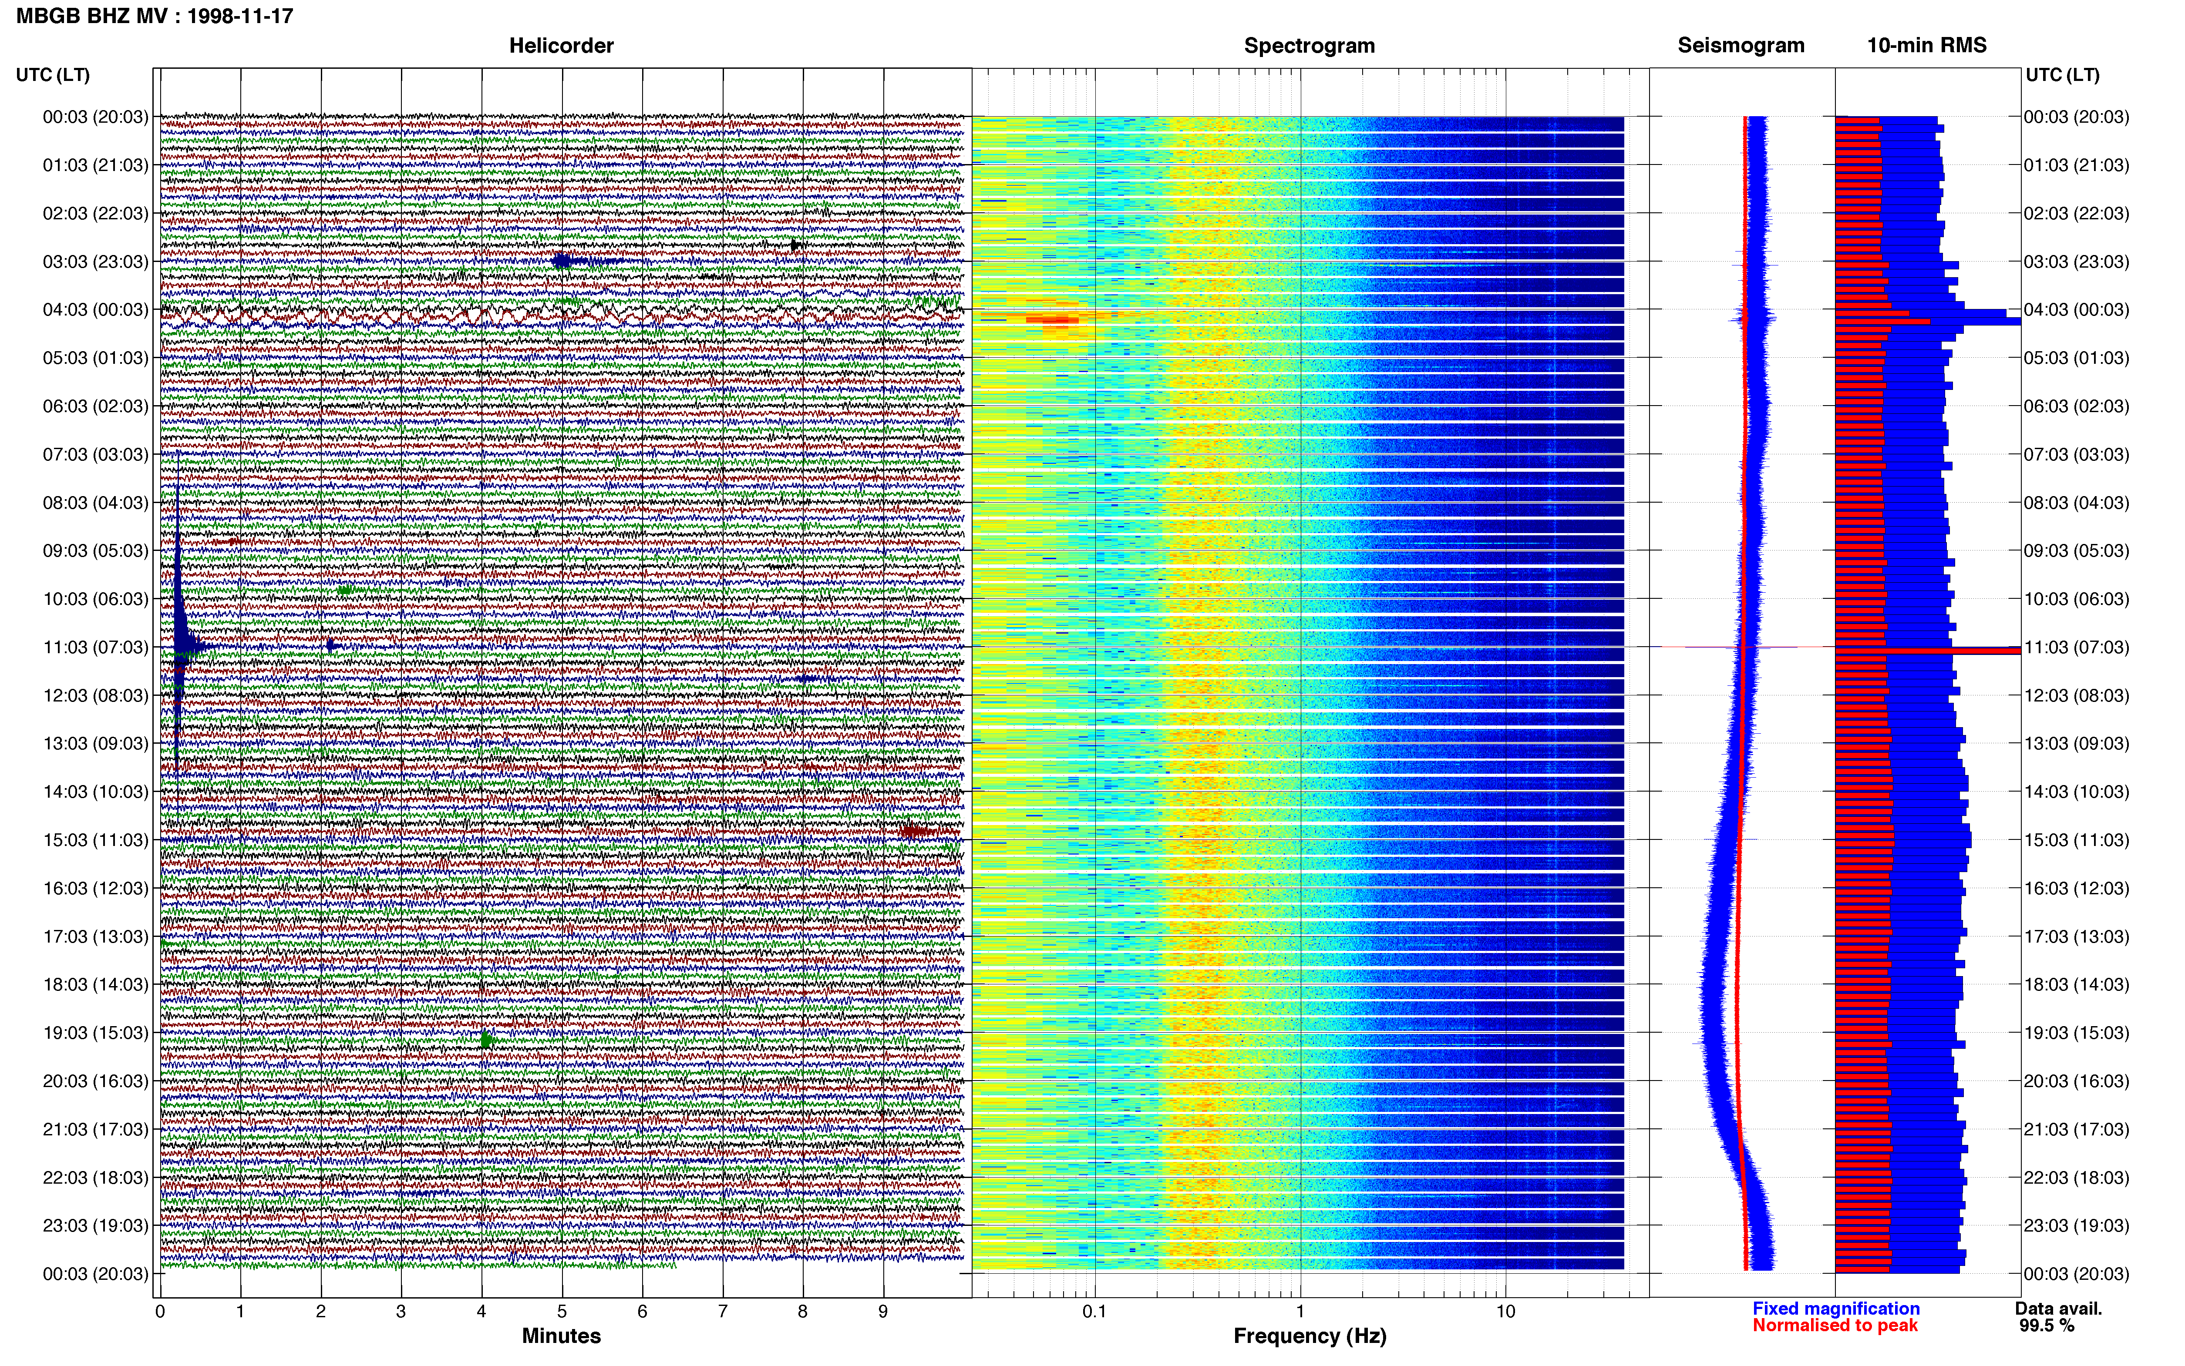Viewport: 2185px width, 1366px height.
Task: Click the red "Normalised to peak" legend text
Action: [1835, 1326]
